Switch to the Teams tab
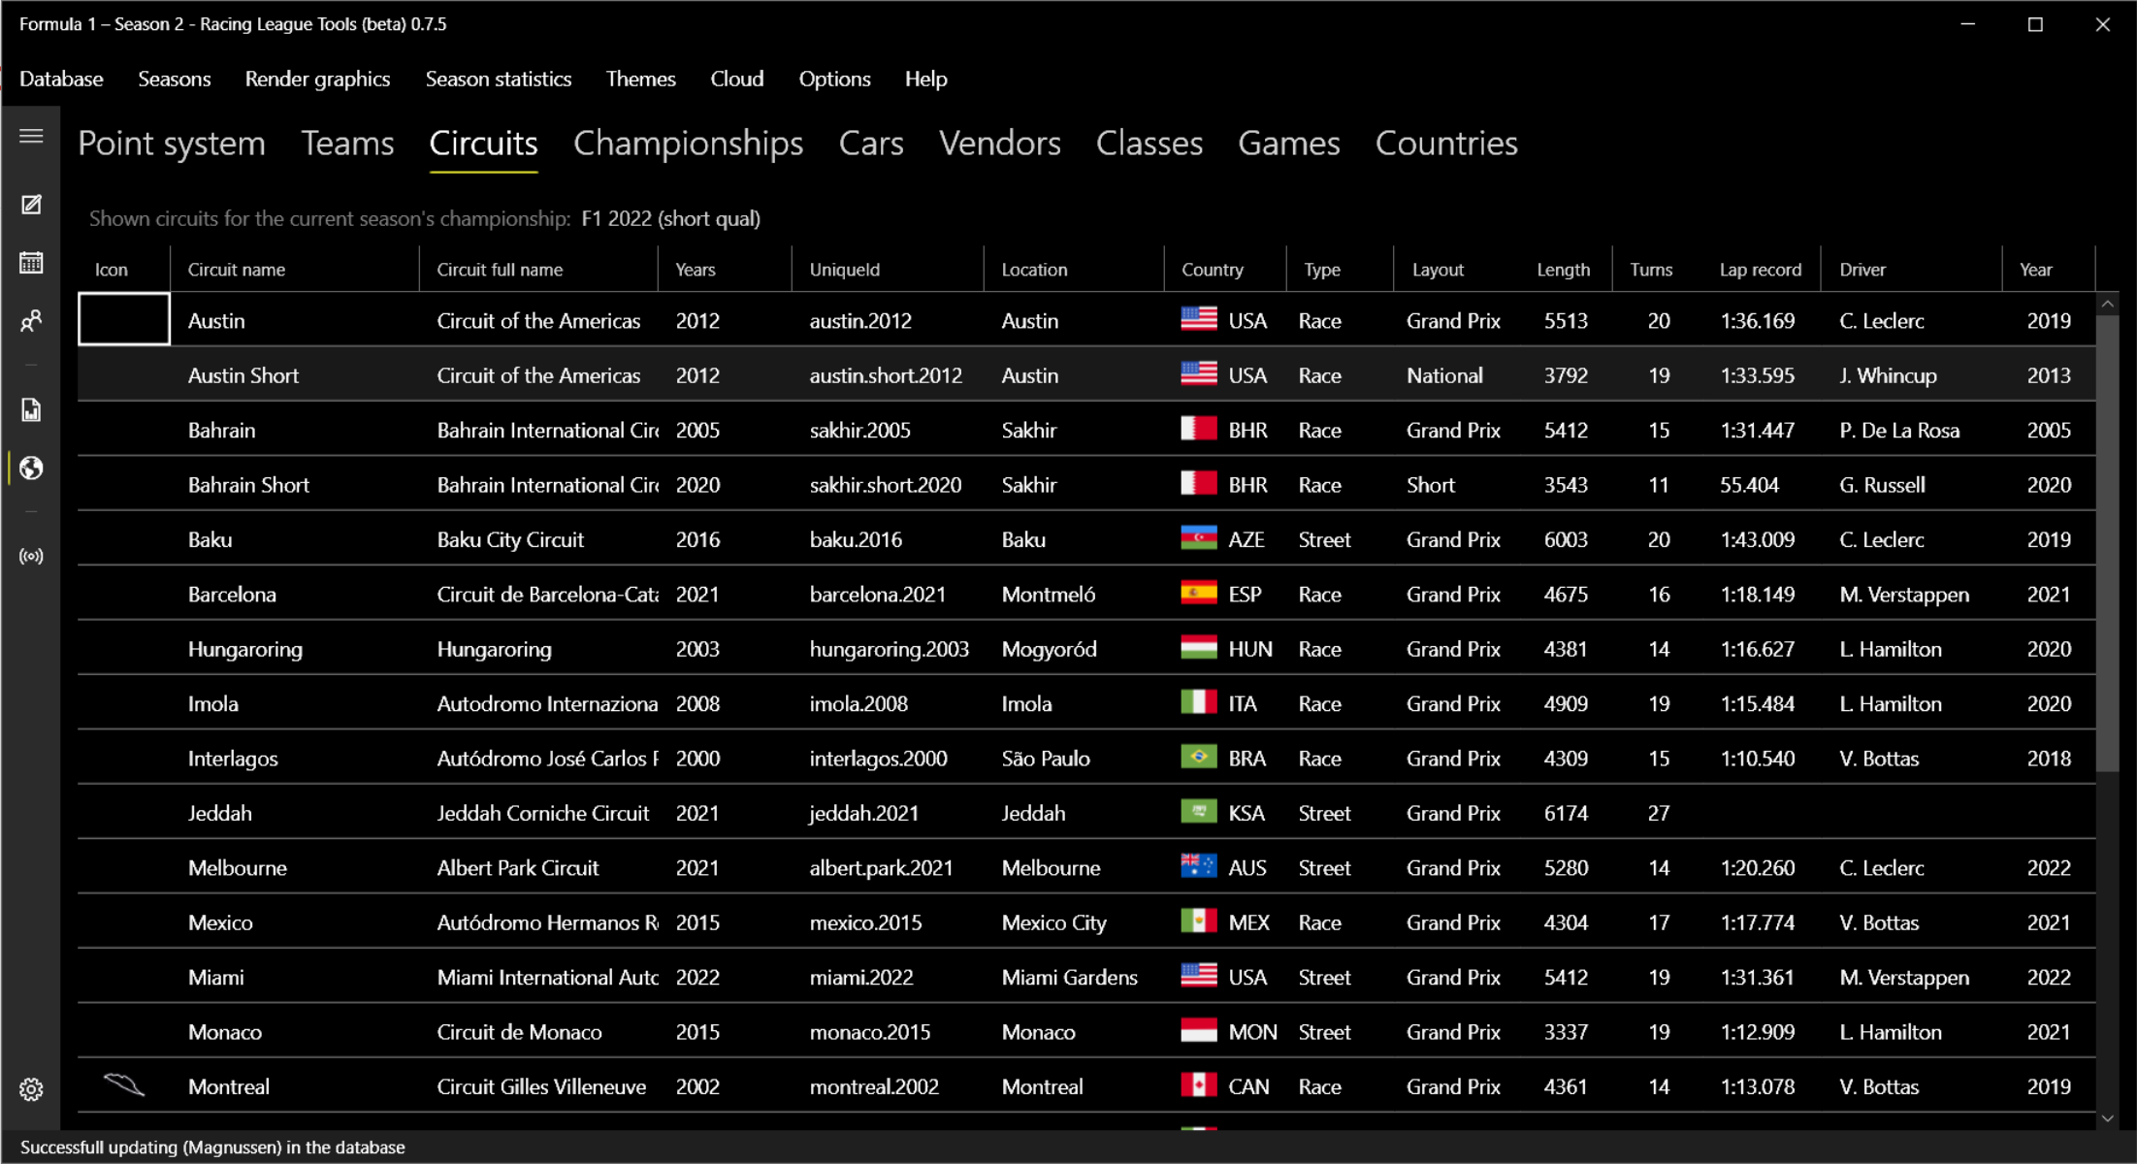Image resolution: width=2137 pixels, height=1164 pixels. coord(347,144)
